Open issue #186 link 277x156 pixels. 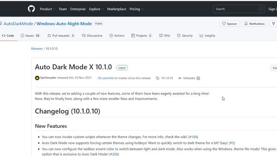coord(193,137)
